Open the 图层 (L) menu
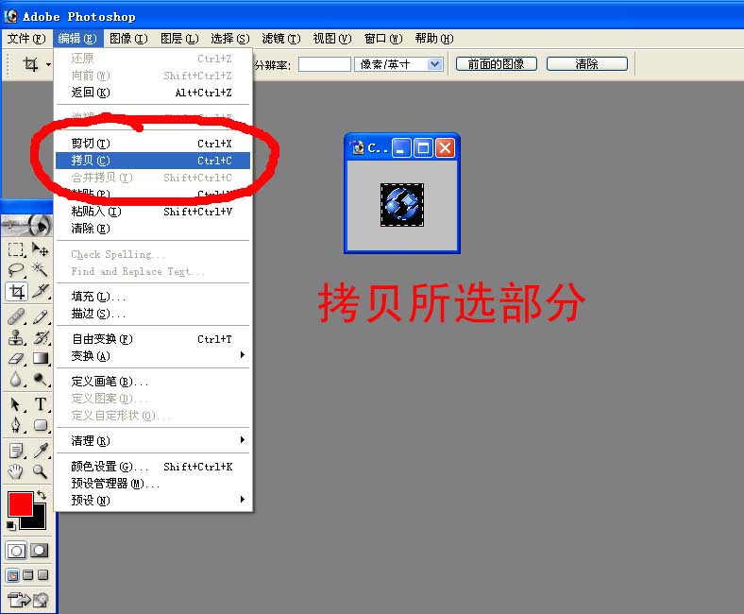 coord(179,39)
